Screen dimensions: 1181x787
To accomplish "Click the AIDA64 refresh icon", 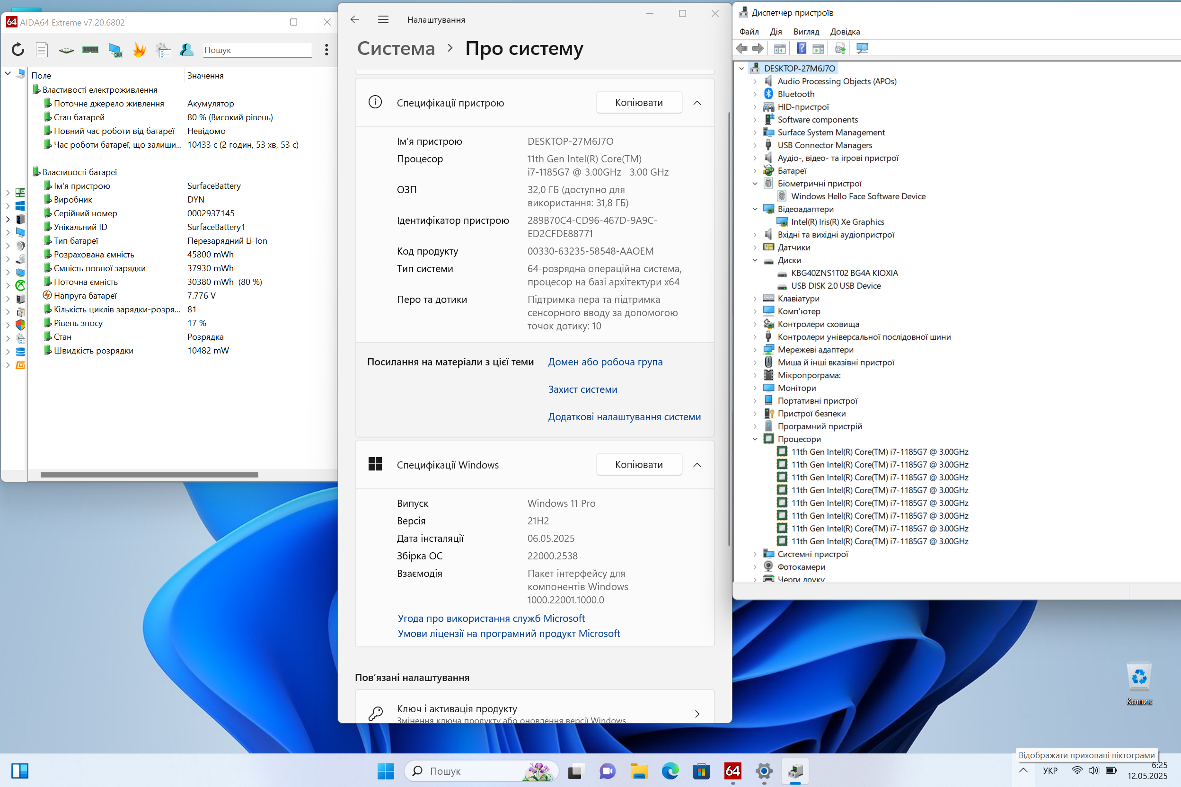I will [x=18, y=49].
